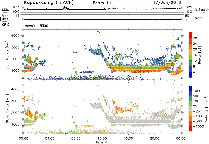This screenshot has width=209, height=144.
Task: Click the '-500' Velocity colorbar value
Action: tap(198, 121)
